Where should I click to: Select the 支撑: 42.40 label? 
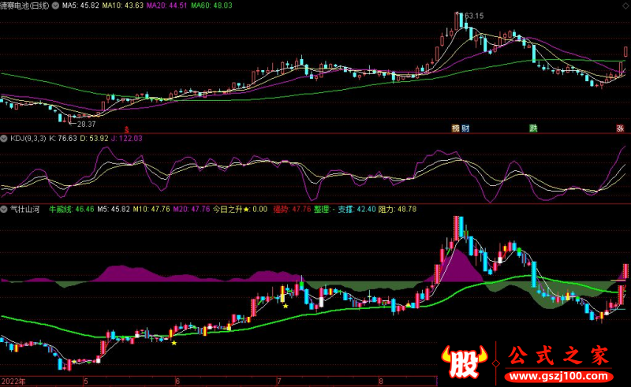(x=357, y=209)
